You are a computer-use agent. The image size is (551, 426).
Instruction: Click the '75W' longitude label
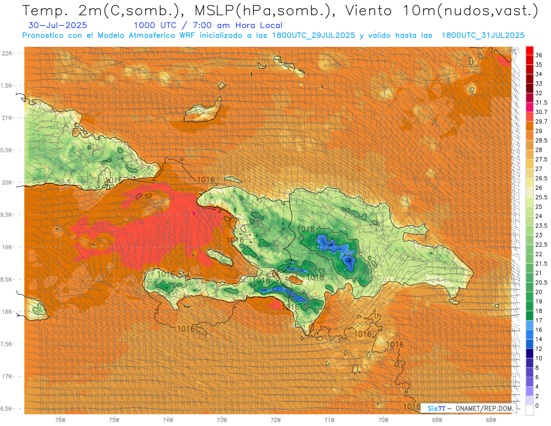coord(114,420)
